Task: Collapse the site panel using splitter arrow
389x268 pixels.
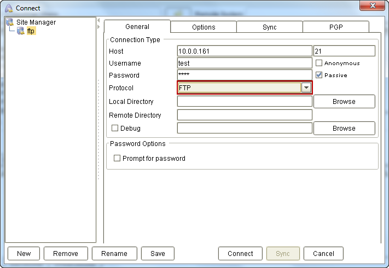Action: click(x=98, y=27)
